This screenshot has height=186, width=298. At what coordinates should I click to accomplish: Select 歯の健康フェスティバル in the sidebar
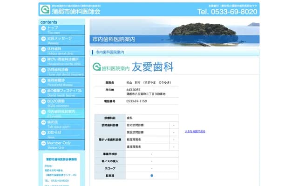(64, 91)
